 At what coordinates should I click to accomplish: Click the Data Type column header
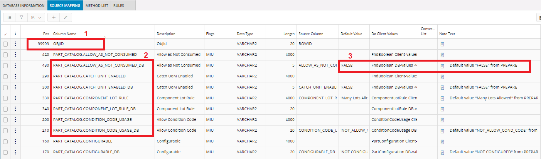(245, 34)
